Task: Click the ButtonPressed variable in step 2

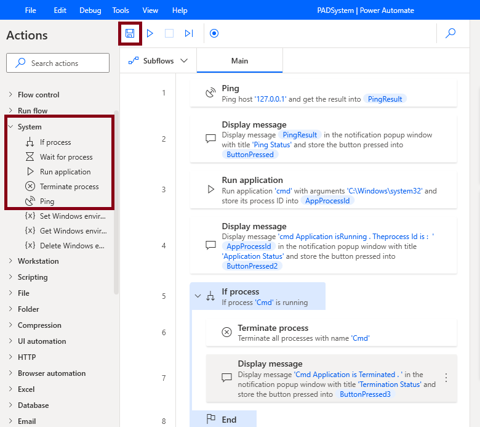Action: pyautogui.click(x=250, y=155)
